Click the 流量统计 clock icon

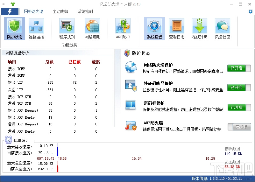[x=9, y=140]
